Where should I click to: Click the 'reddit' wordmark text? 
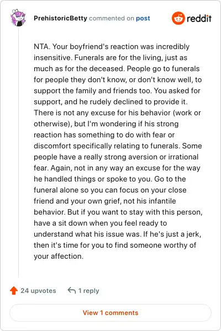pyautogui.click(x=199, y=18)
